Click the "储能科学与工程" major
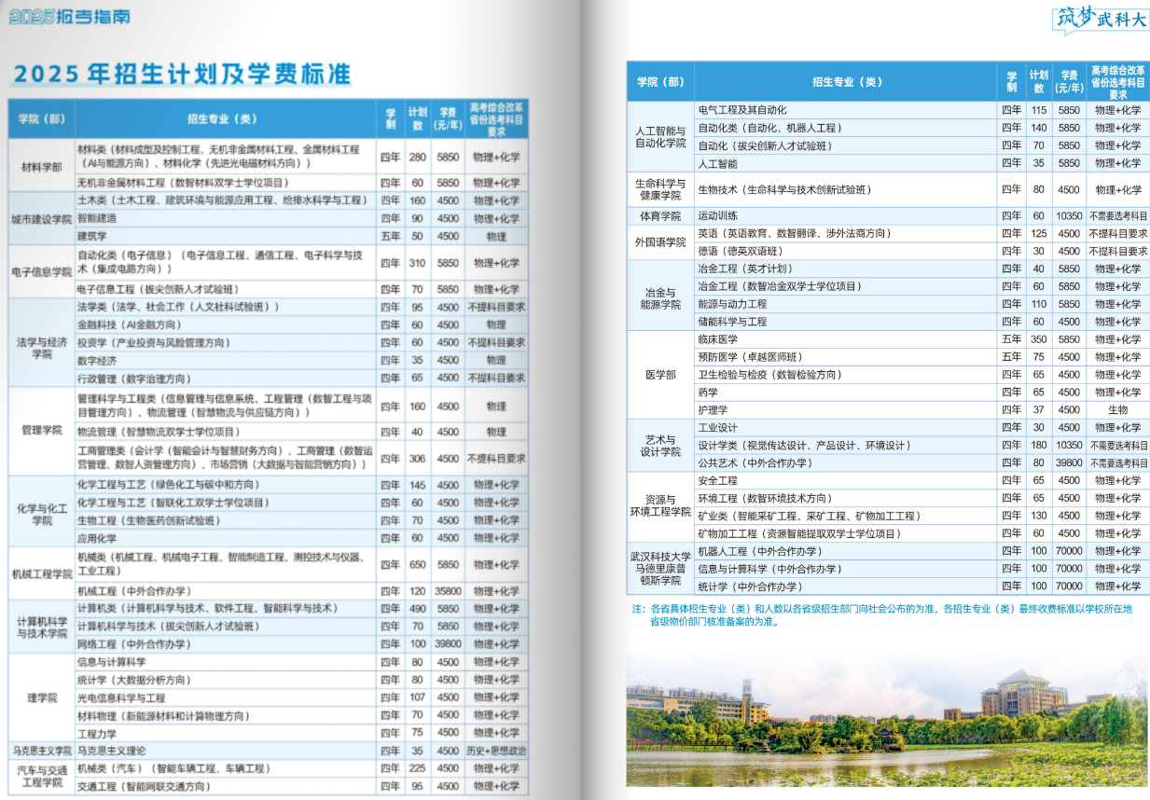The width and height of the screenshot is (1150, 800). pos(732,322)
